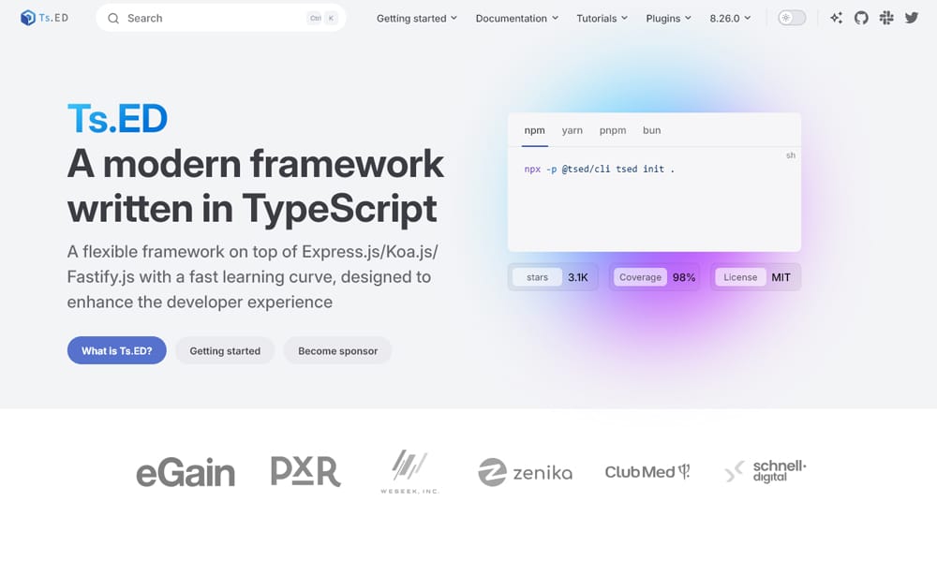Select the pnpm tab
The height and width of the screenshot is (562, 937).
coord(613,130)
